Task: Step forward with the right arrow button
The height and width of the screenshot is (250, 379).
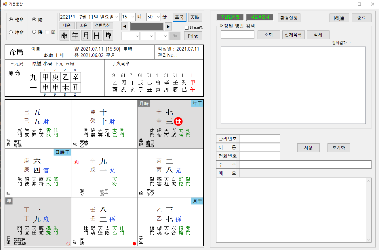Action: pyautogui.click(x=168, y=26)
